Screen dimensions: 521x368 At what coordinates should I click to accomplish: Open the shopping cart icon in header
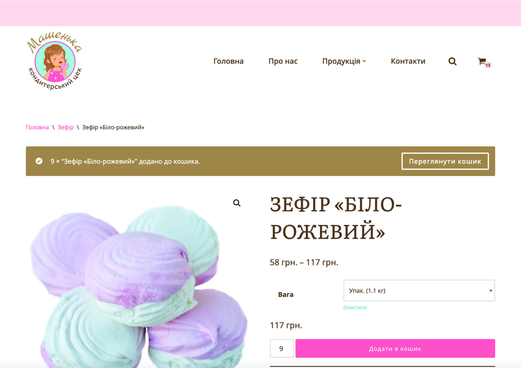(x=482, y=61)
